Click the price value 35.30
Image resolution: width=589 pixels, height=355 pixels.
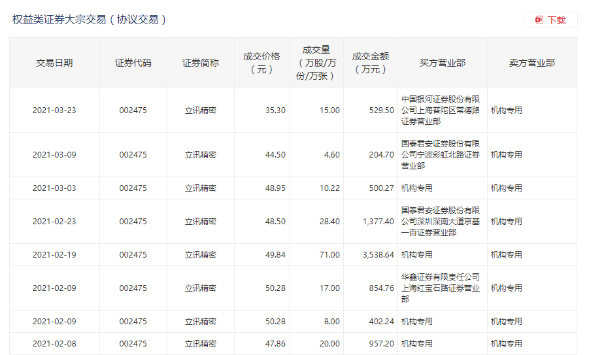click(275, 110)
